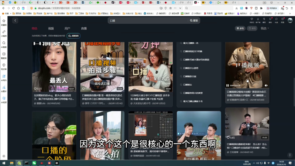
Task: Switch to 单列 single-column layout
Action: click(x=252, y=28)
